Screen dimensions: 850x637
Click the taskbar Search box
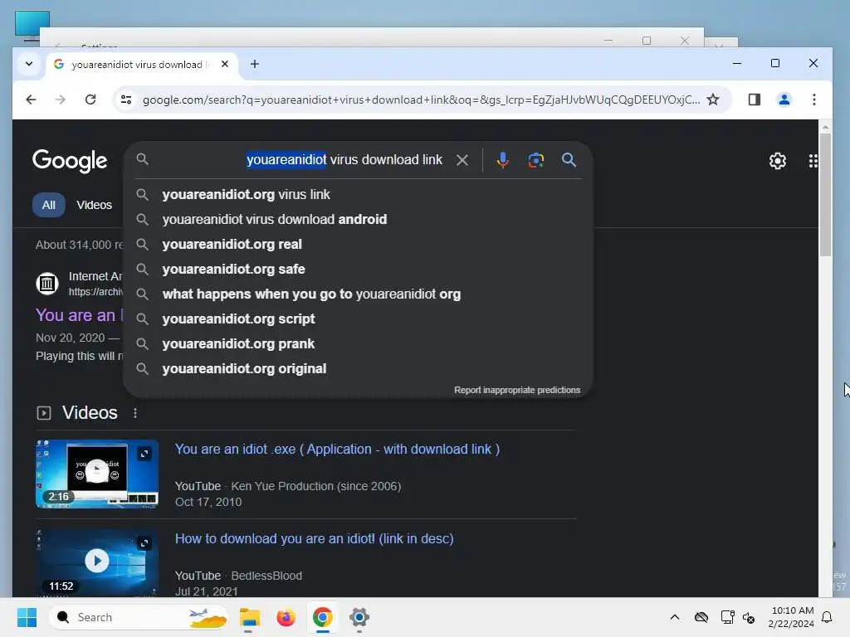139,617
